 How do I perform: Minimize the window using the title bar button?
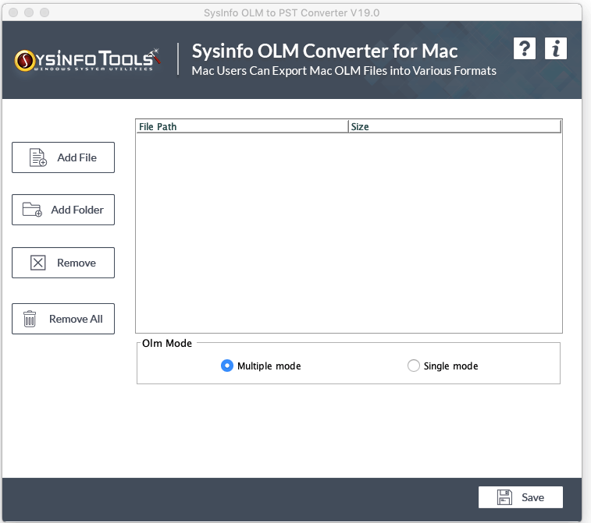point(29,12)
